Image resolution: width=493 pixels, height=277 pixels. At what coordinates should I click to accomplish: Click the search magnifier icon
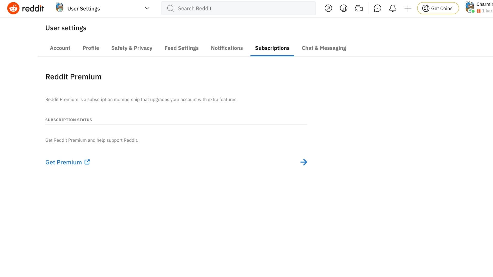click(170, 8)
